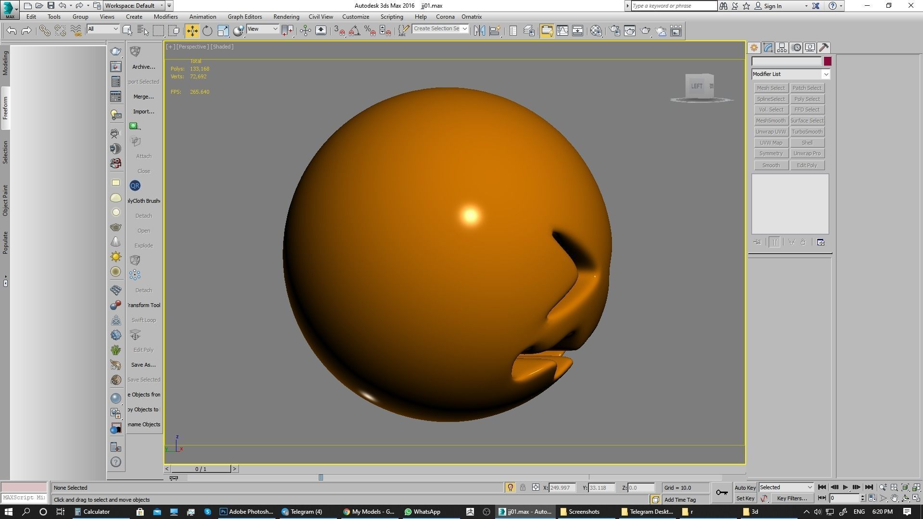The height and width of the screenshot is (519, 923).
Task: Click the object color swatch
Action: point(827,61)
